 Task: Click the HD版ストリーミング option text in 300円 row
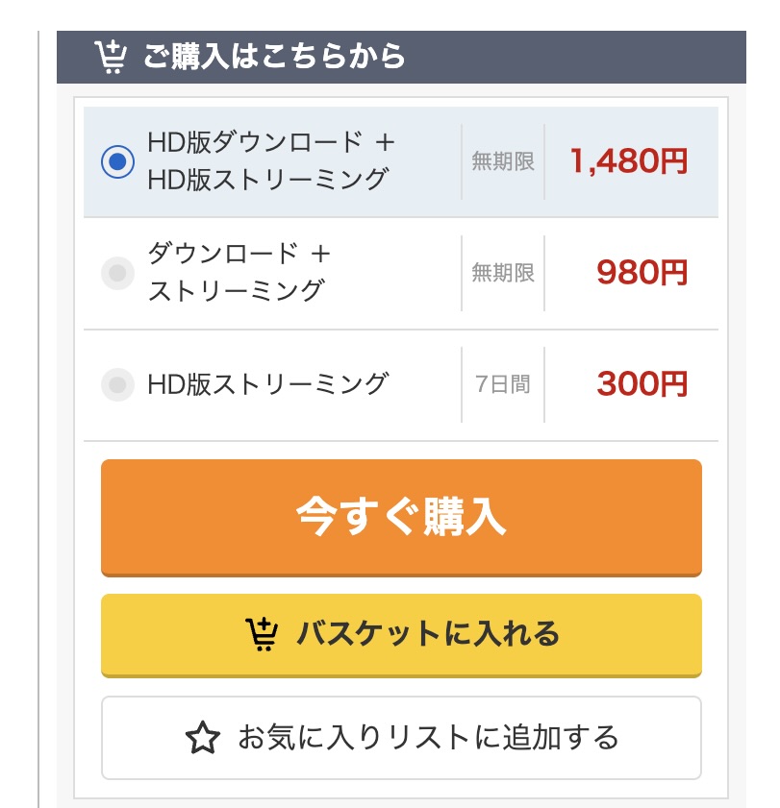tap(267, 384)
